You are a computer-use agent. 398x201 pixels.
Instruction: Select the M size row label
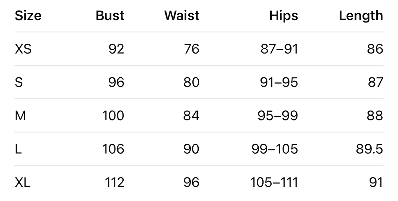click(x=20, y=116)
